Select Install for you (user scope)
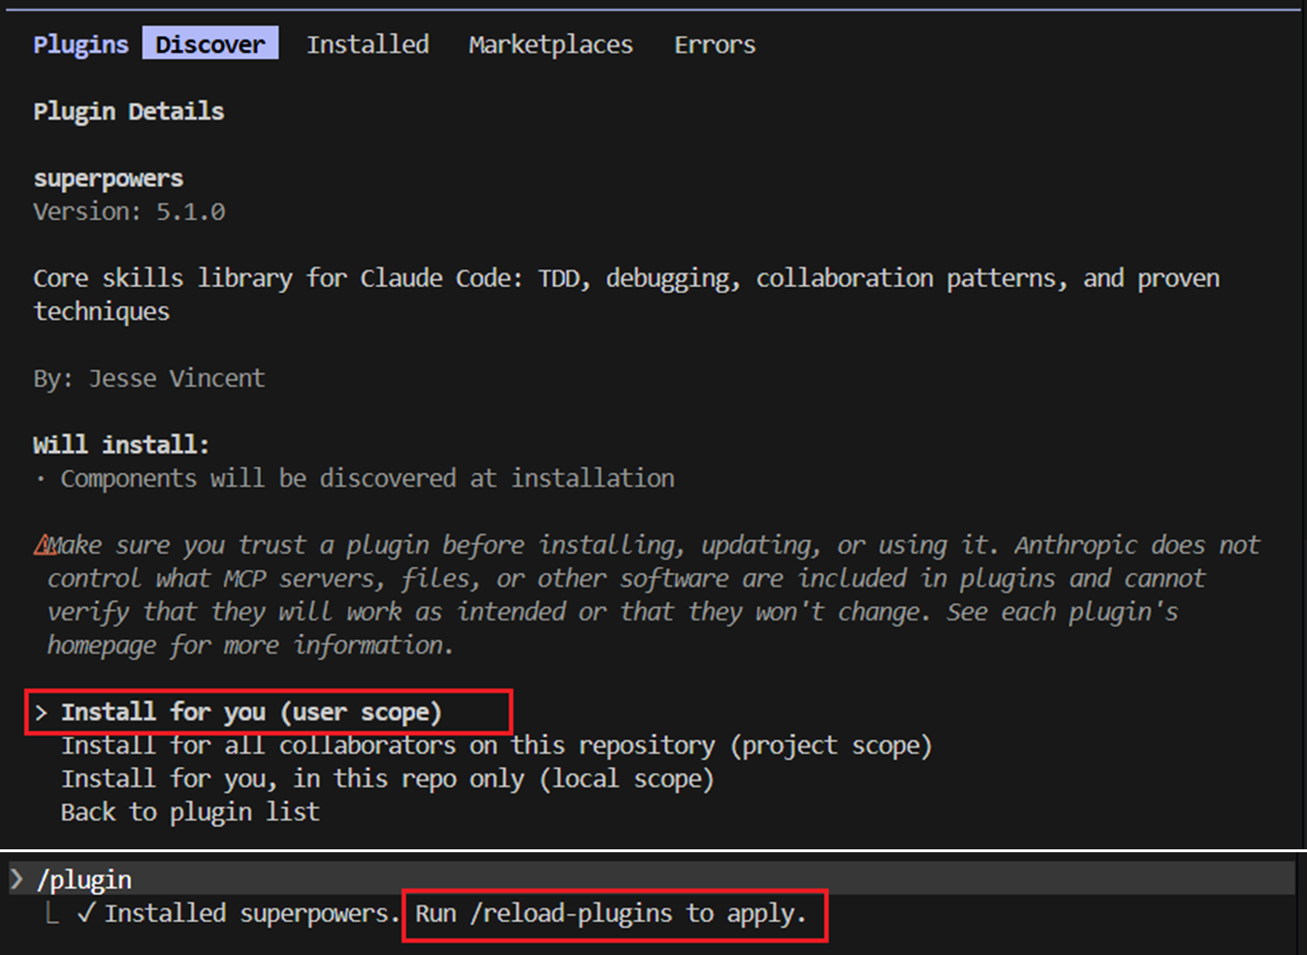Viewport: 1307px width, 955px height. [x=251, y=713]
